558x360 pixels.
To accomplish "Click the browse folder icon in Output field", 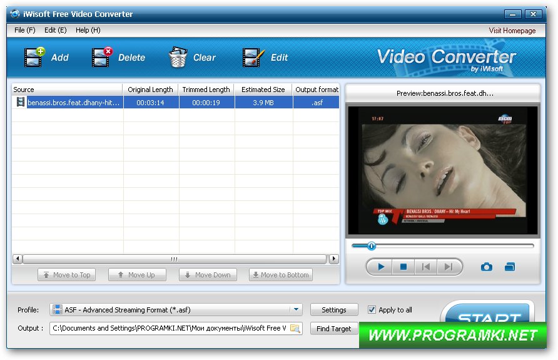I will 295,328.
